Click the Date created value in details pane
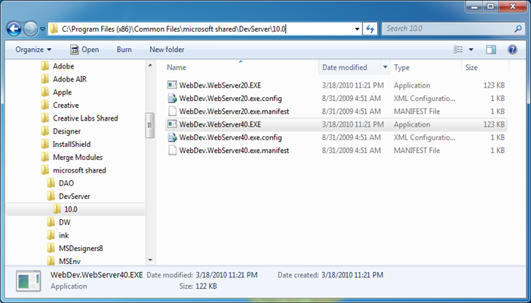 pos(352,275)
